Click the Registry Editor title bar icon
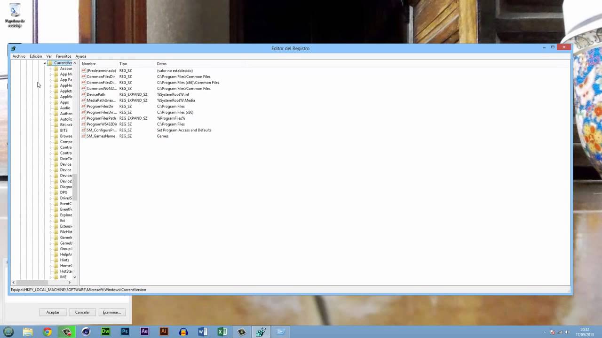 point(14,48)
